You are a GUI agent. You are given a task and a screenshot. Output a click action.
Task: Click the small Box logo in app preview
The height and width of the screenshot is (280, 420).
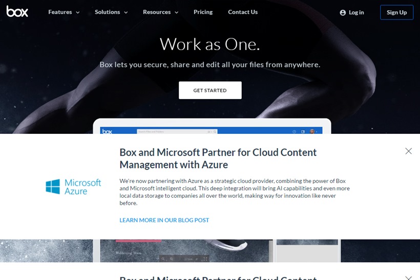point(107,132)
